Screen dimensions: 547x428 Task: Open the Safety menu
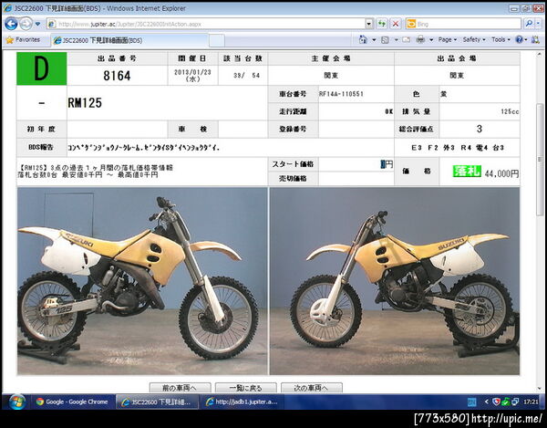coord(474,40)
